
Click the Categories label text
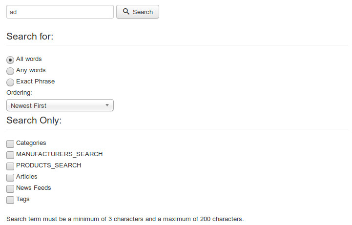pos(31,143)
